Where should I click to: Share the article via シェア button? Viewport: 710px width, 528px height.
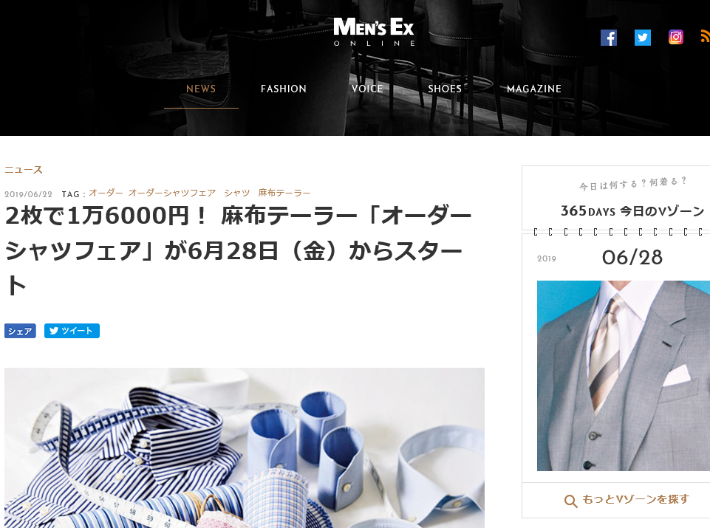pyautogui.click(x=21, y=331)
